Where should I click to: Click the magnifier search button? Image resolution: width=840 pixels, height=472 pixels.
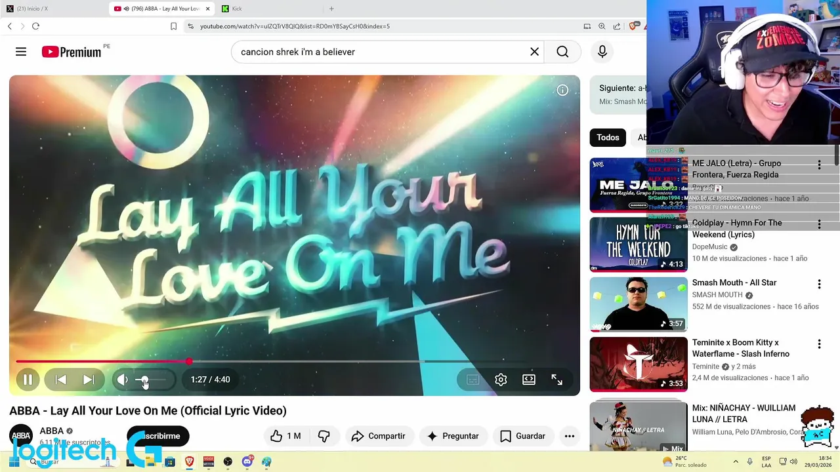point(562,52)
